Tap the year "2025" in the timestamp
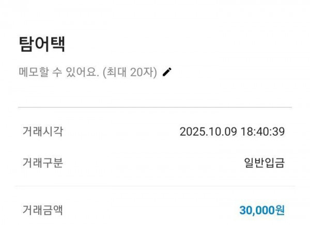This screenshot has height=225, width=310. click(191, 132)
